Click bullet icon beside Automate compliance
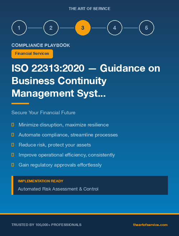Image resolution: width=179 pixels, height=236 pixels. (13, 135)
